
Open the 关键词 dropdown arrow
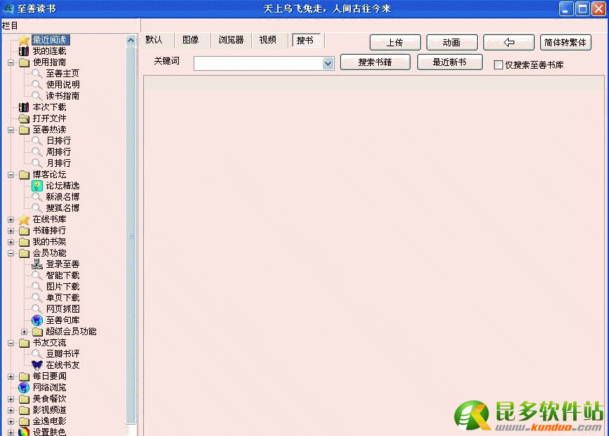click(328, 64)
